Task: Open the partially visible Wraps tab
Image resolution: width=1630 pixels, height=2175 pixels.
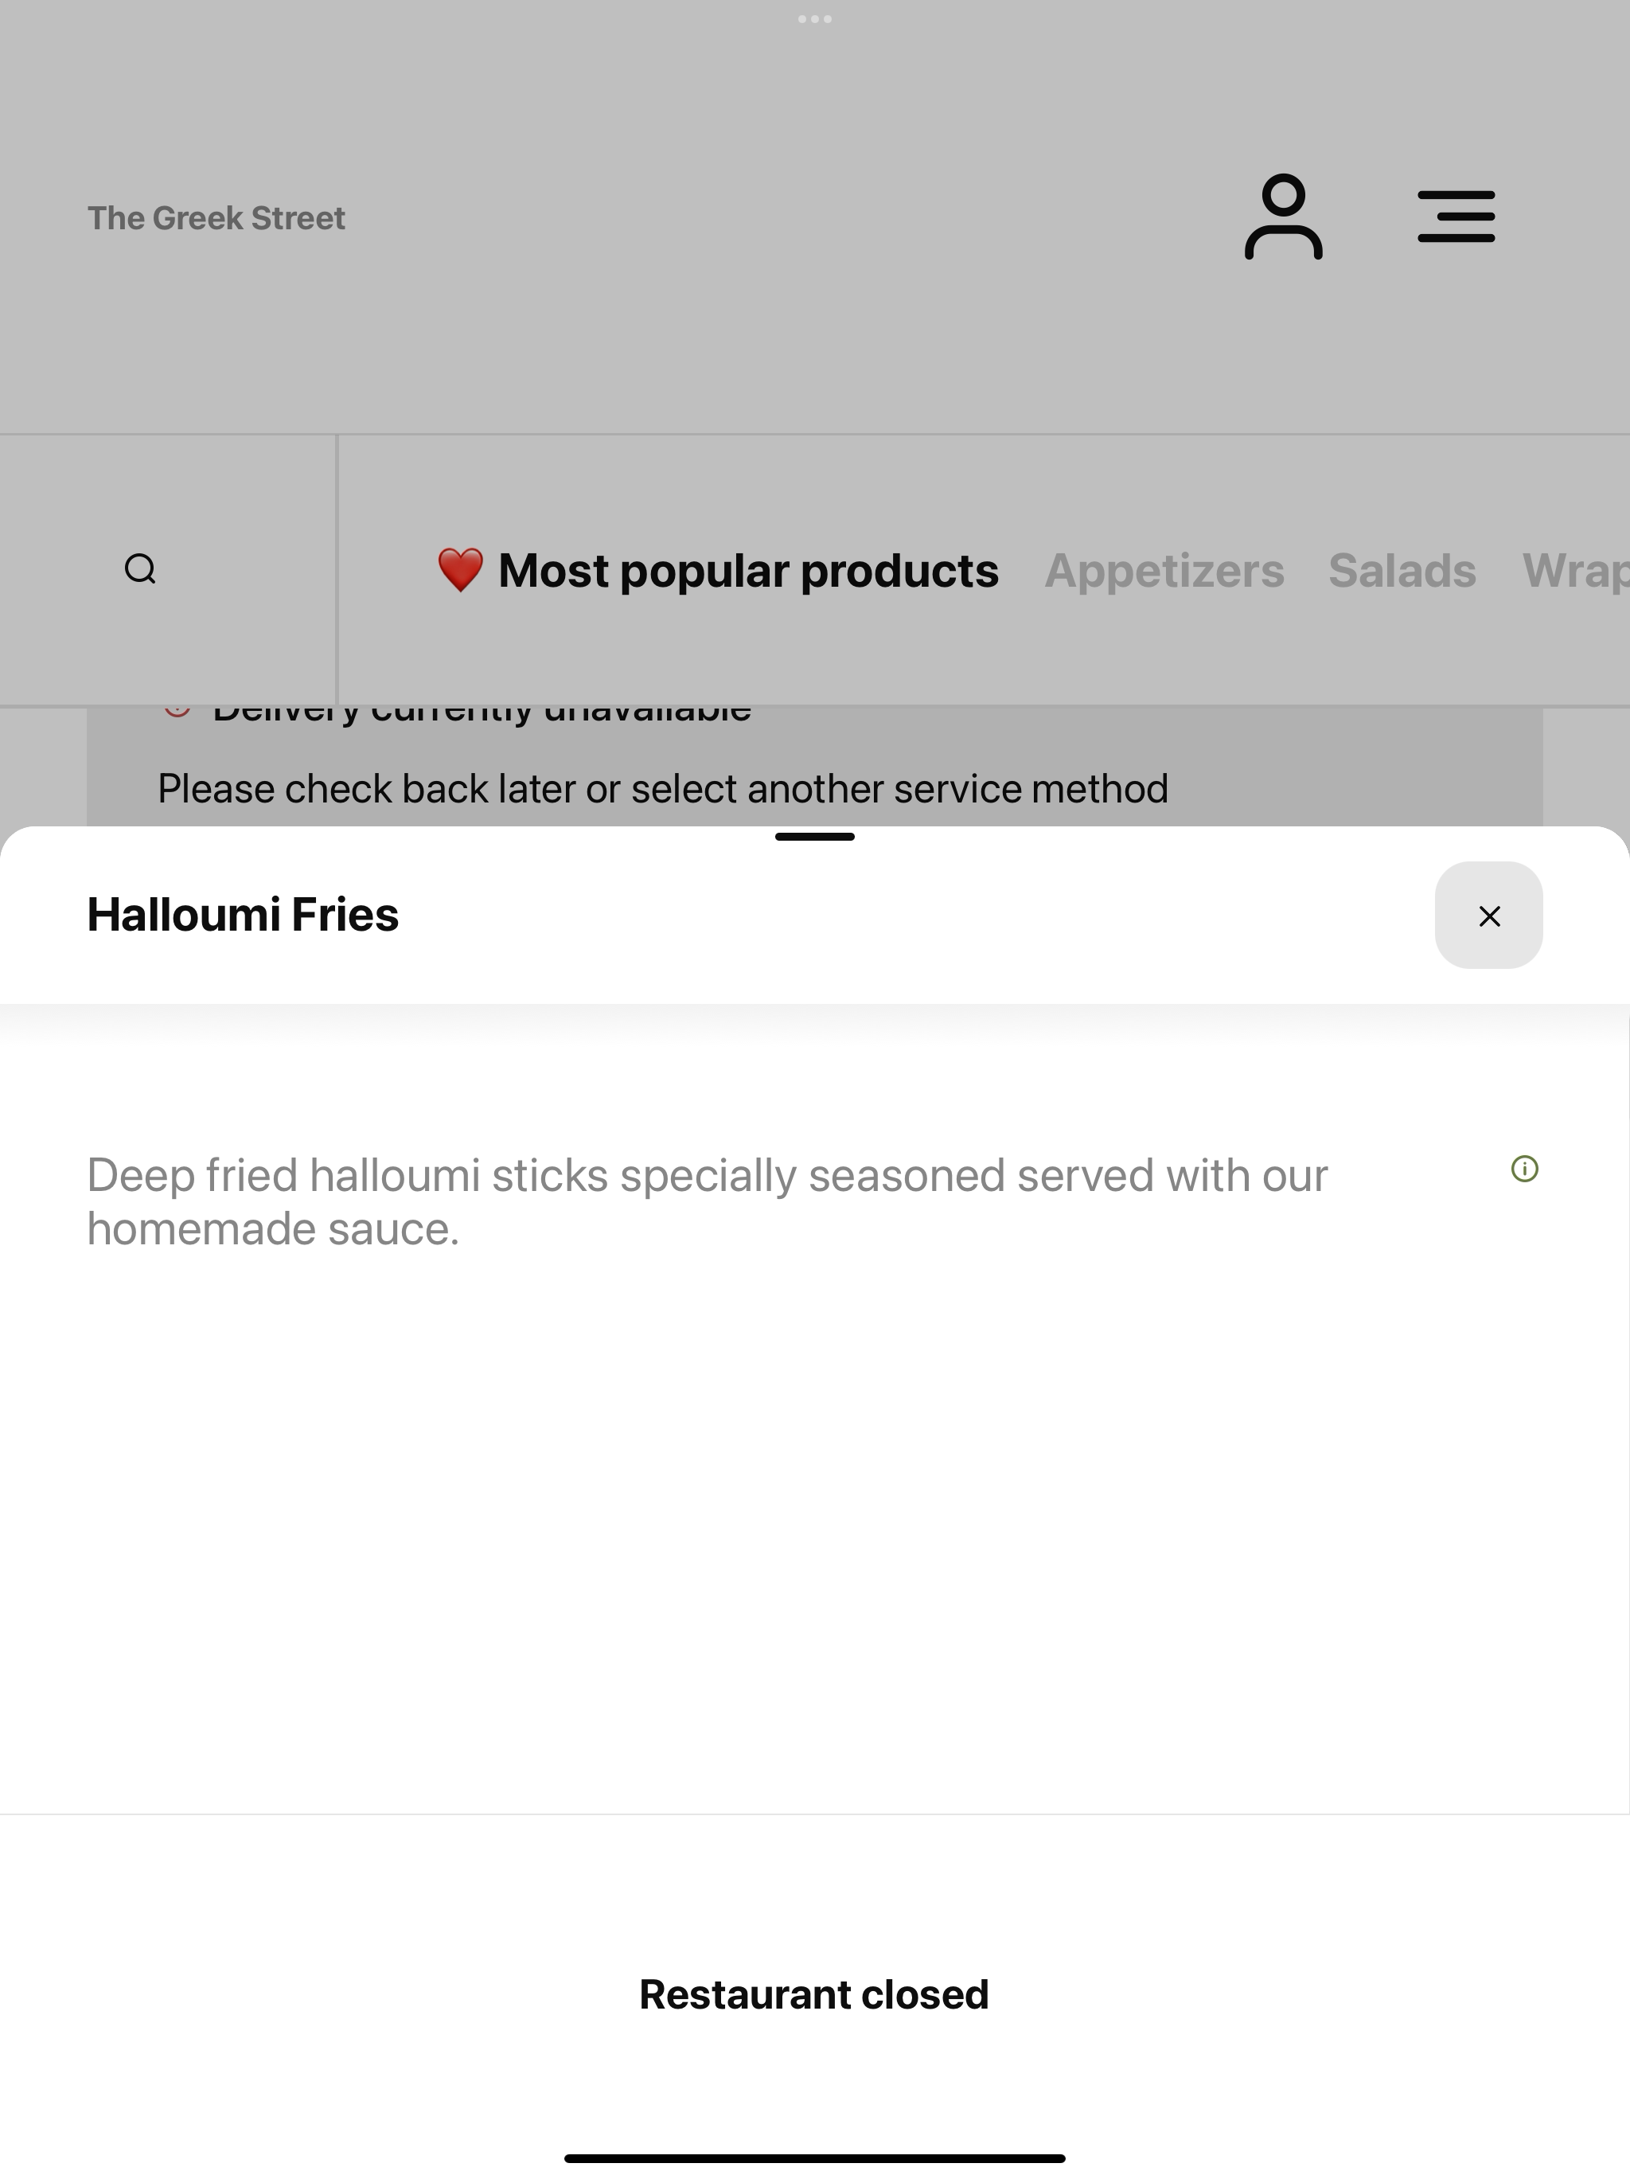Action: click(1576, 570)
